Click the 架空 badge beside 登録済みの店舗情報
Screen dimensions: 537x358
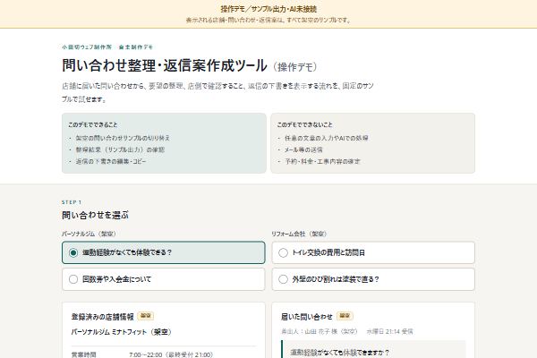pyautogui.click(x=146, y=316)
